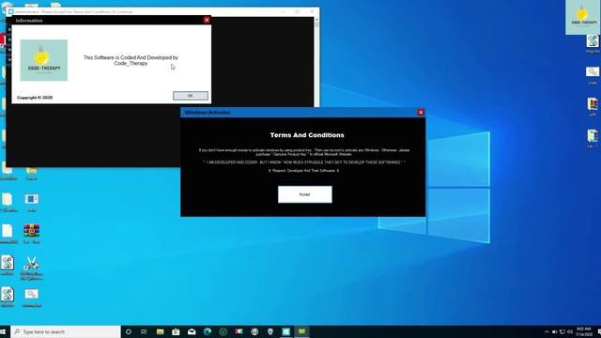Click the 'Coded And Developed by Code_Therapy' message
Screen dimensions: 601x338
pos(131,60)
